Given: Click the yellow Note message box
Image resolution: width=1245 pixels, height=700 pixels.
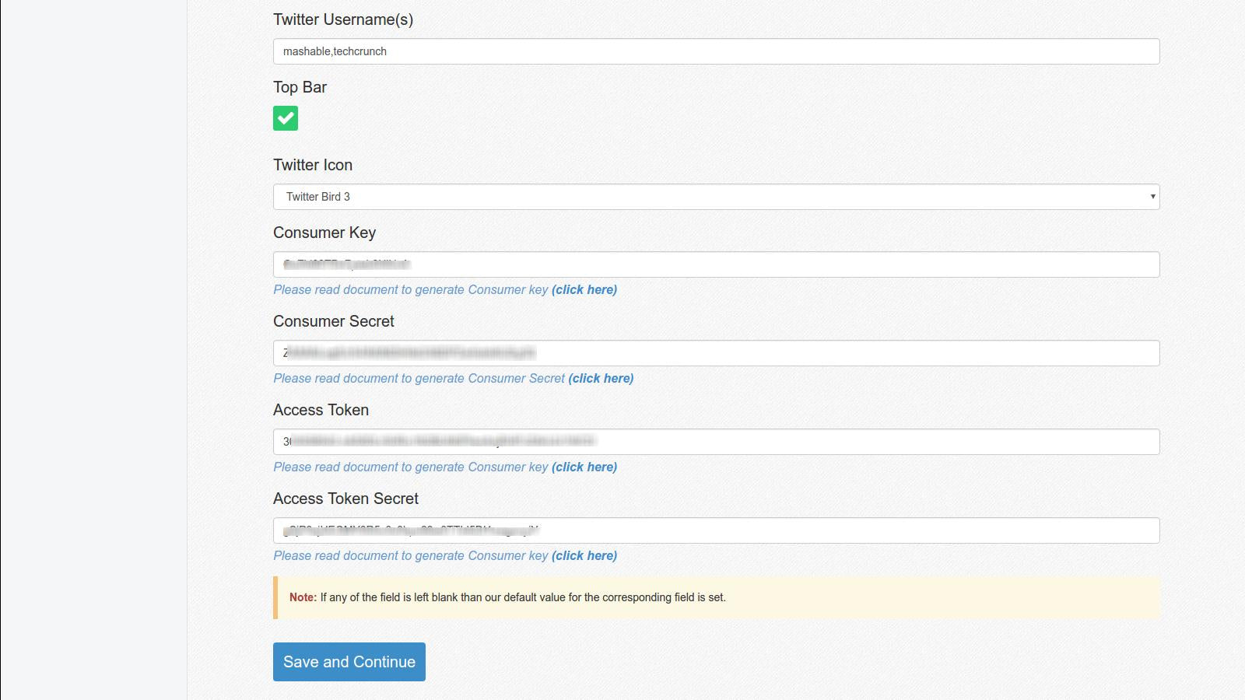Looking at the screenshot, I should [x=716, y=597].
